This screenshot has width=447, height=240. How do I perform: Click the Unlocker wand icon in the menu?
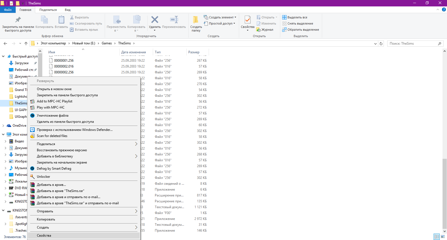[x=32, y=177]
